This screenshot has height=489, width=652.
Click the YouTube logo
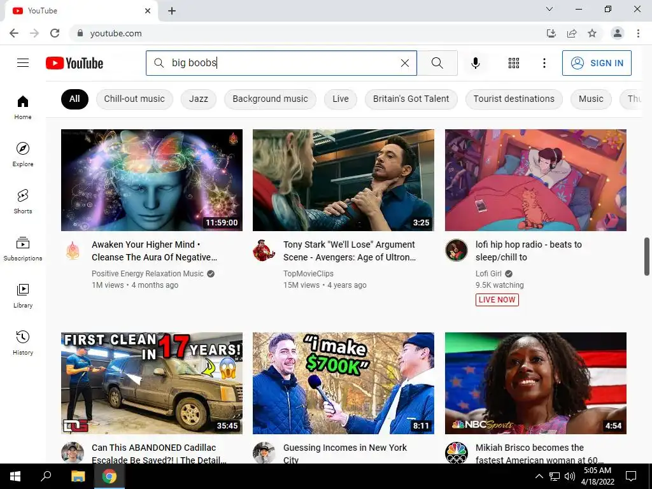click(x=74, y=63)
